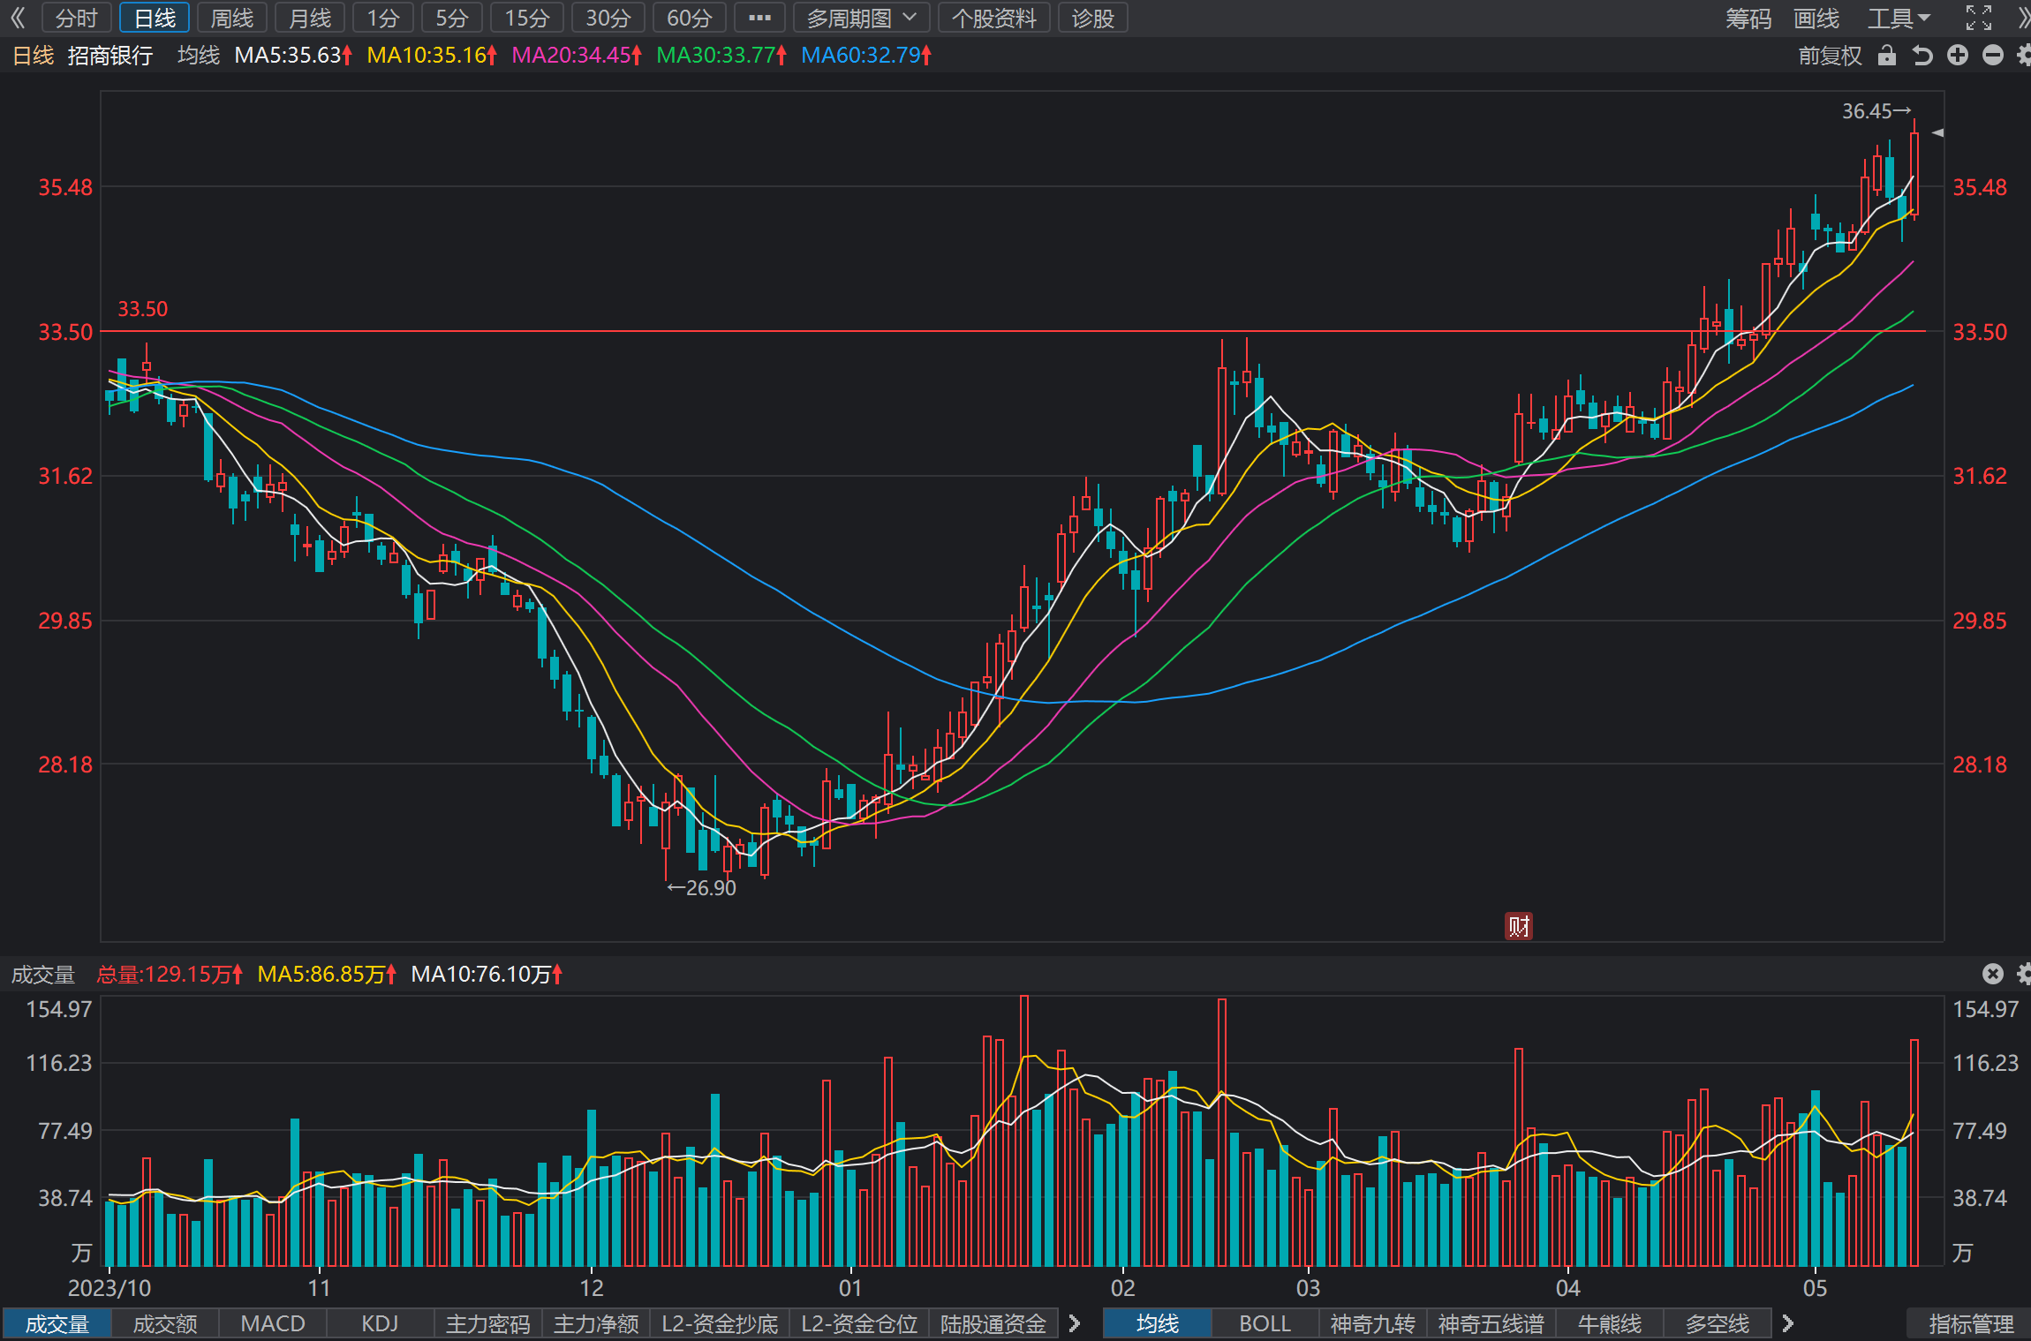
Task: Click MA10:35.16 yellow average label
Action: coord(432,56)
